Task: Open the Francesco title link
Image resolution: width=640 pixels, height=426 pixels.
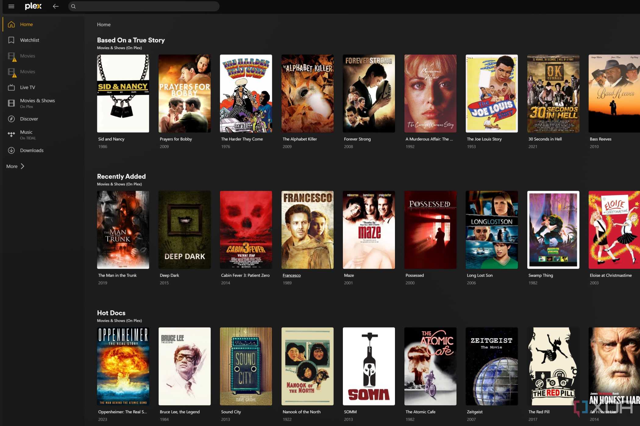Action: click(291, 275)
